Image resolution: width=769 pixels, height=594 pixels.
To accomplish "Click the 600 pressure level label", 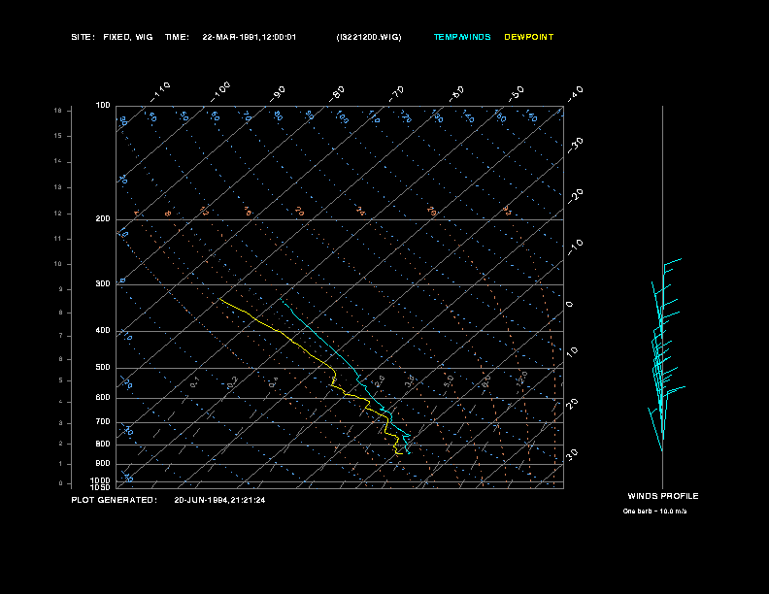I will tap(103, 398).
